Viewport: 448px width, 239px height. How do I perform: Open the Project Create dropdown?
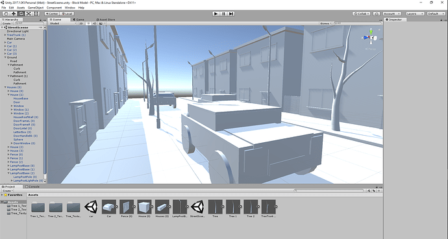pos(7,190)
